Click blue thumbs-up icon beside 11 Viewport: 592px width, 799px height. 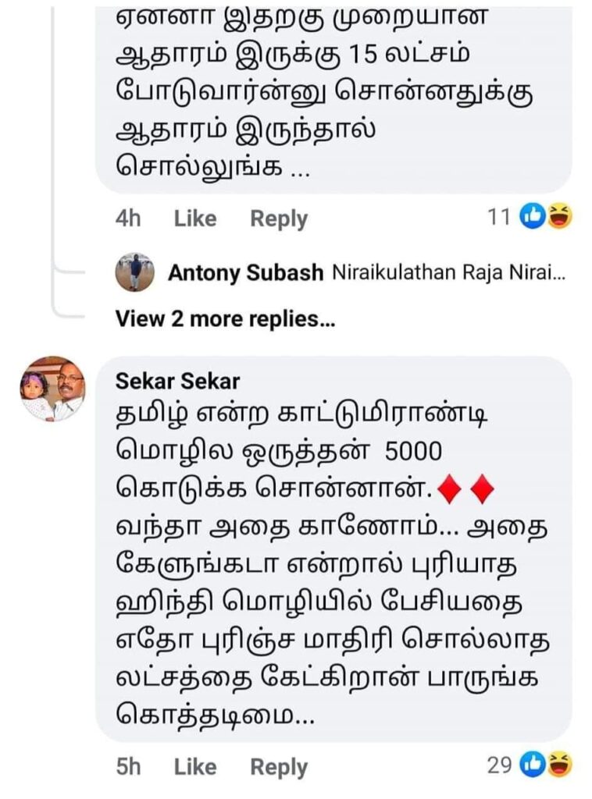point(533,217)
